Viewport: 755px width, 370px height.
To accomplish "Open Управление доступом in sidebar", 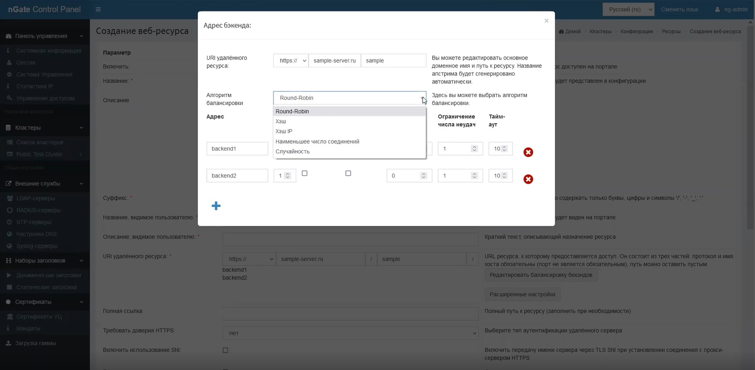I will pyautogui.click(x=45, y=98).
